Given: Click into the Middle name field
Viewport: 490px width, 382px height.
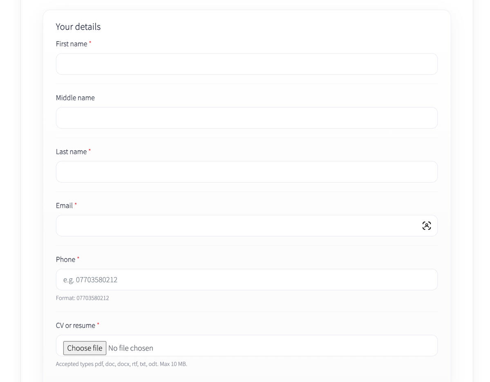Looking at the screenshot, I should click(x=246, y=118).
